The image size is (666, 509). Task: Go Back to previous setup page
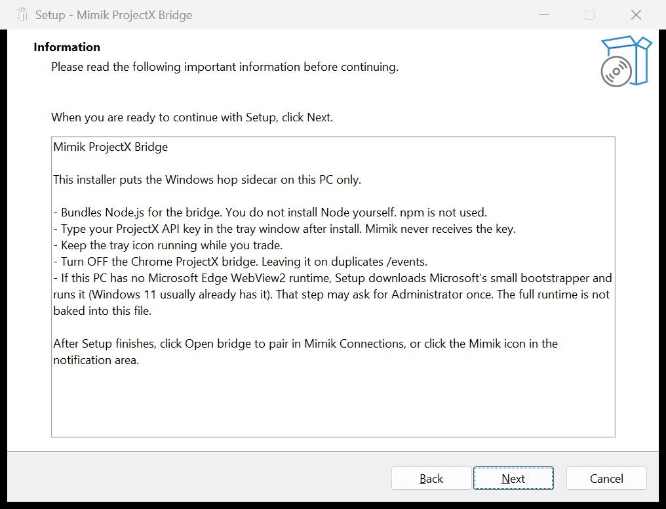pos(431,478)
